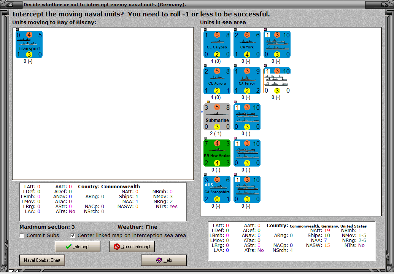Select the gray Submarine counter

pyautogui.click(x=217, y=116)
